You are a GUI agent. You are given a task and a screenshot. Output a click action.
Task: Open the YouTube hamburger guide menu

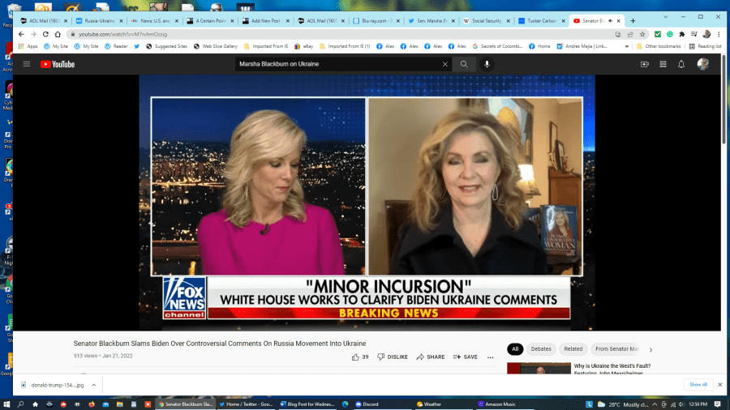click(x=27, y=64)
